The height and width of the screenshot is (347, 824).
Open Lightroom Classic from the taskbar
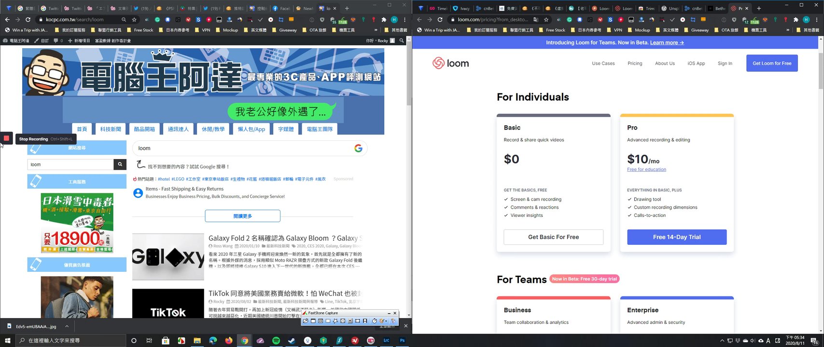pyautogui.click(x=386, y=340)
